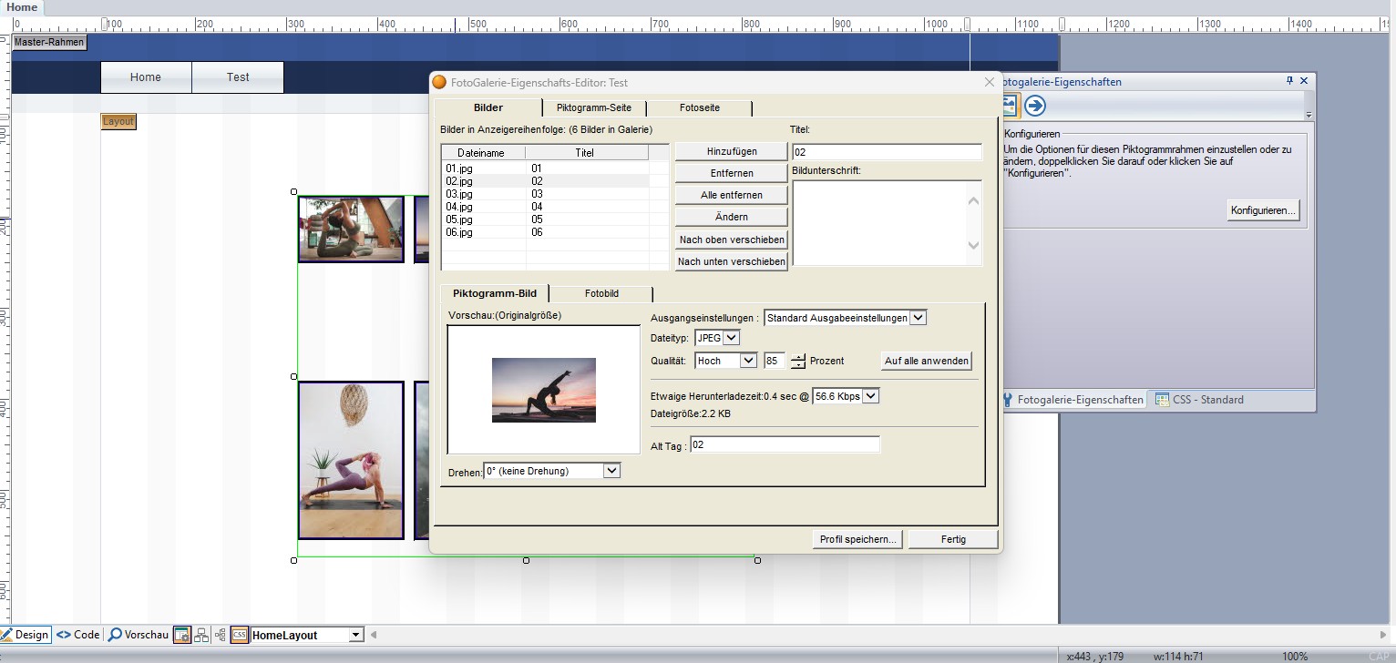The image size is (1396, 663).
Task: Open the 56.6 Kbps speed dropdown
Action: 869,396
